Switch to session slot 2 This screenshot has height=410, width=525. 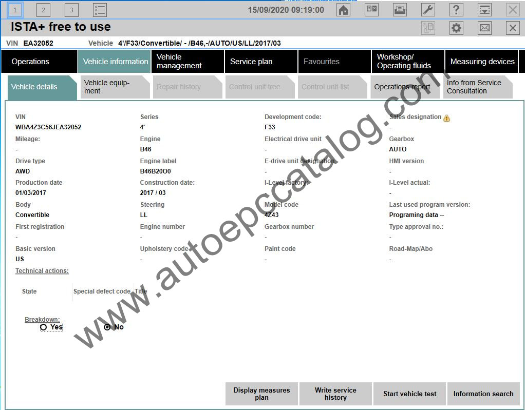tap(43, 10)
